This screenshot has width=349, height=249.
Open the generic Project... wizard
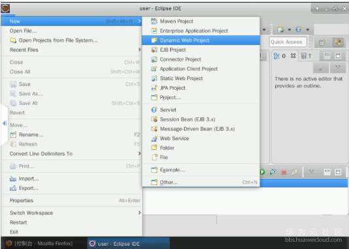201,97
